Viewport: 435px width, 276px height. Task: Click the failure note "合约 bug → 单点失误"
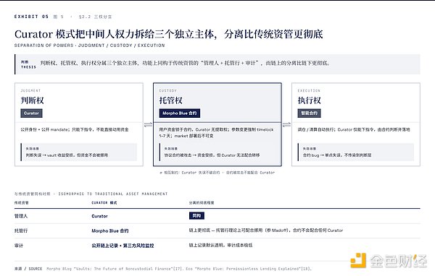pos(337,155)
